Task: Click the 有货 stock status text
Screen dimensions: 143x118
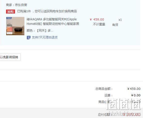Action: tap(115, 25)
